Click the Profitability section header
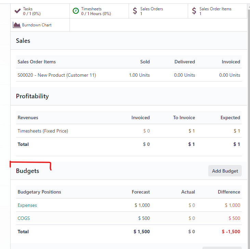The height and width of the screenshot is (249, 250). tap(32, 96)
